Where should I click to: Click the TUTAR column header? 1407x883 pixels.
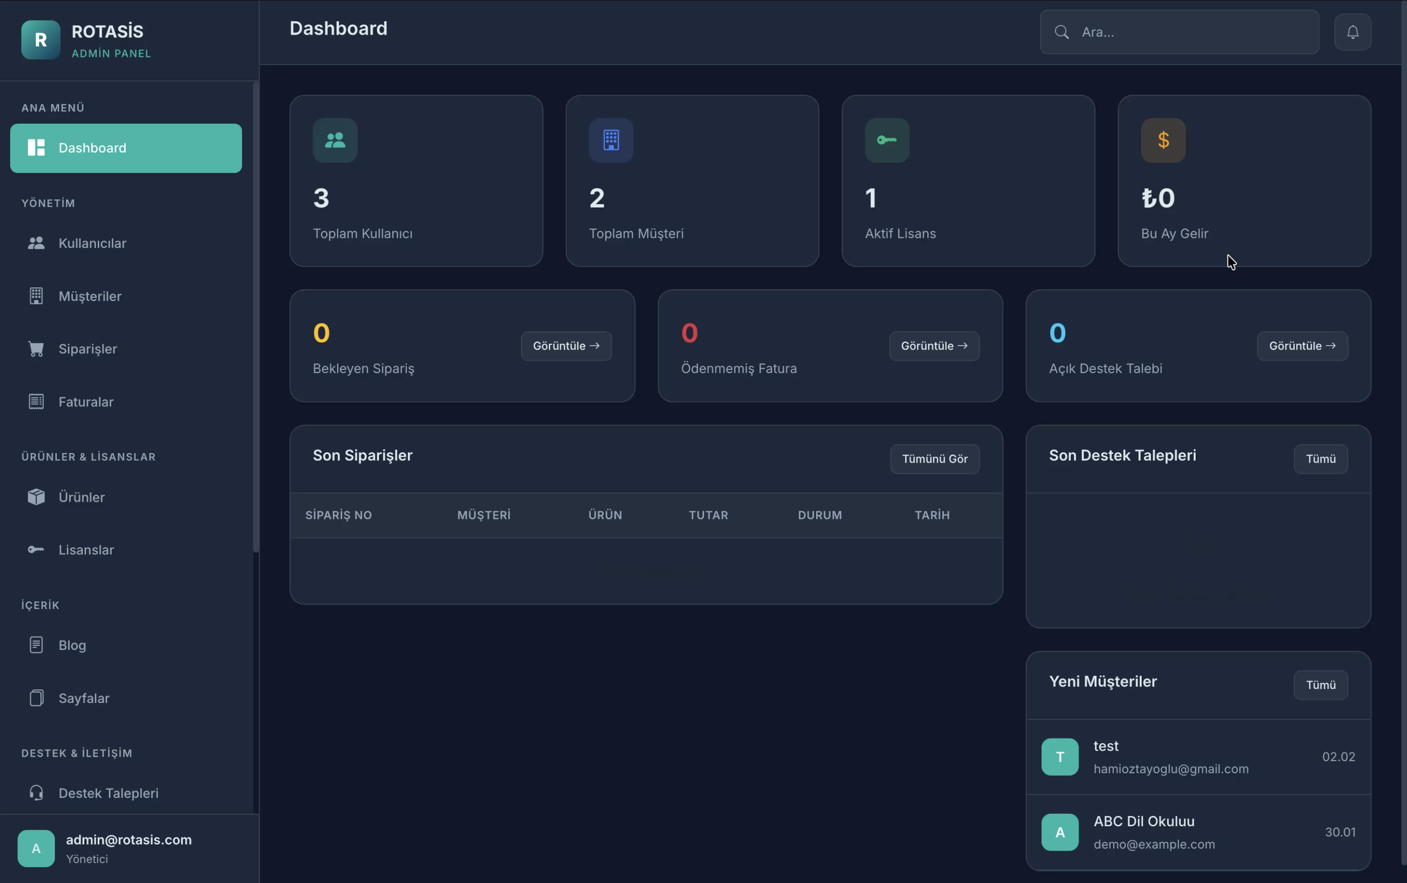pos(708,515)
